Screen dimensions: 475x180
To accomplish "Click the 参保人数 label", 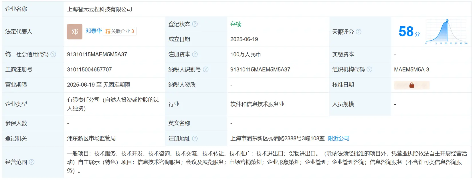I will pyautogui.click(x=16, y=123).
